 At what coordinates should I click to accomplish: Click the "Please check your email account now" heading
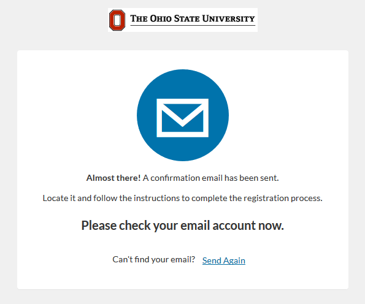(183, 226)
